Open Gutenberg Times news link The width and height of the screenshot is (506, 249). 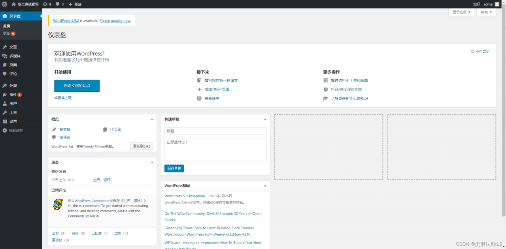(x=210, y=231)
